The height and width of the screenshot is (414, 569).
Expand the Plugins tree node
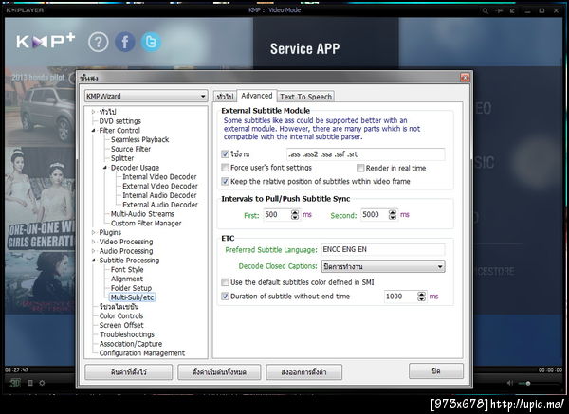(93, 232)
